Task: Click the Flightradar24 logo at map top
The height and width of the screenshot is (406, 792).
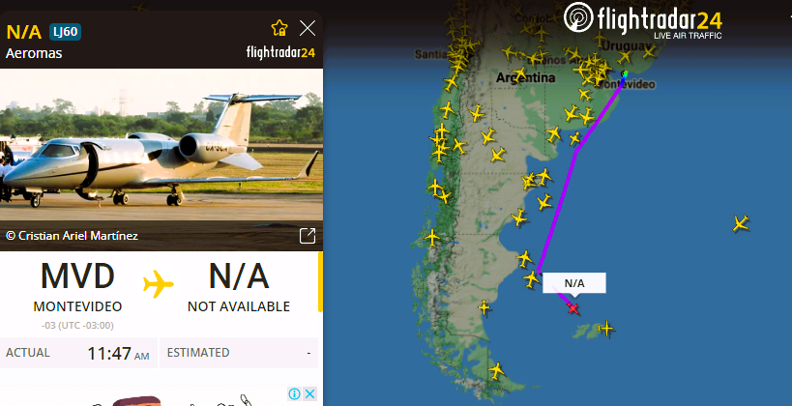Action: coord(643,20)
